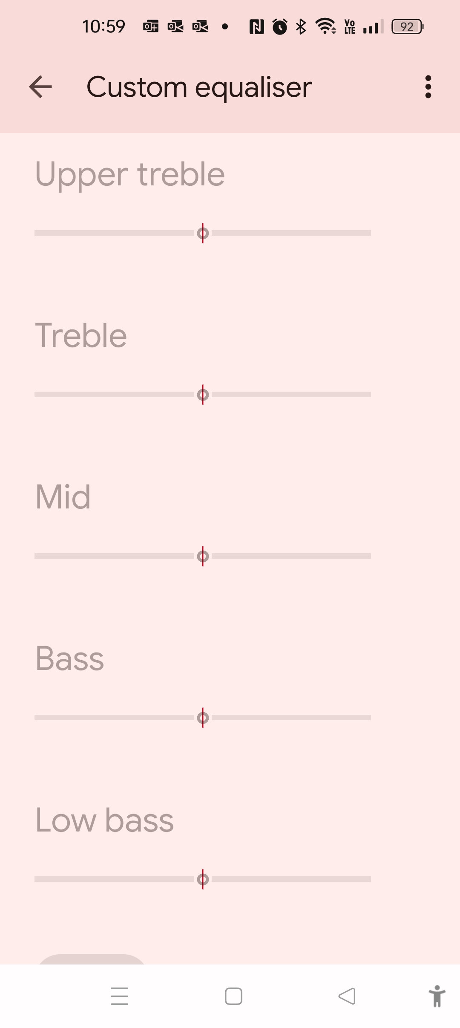Open the accessibility shortcut icon
The height and width of the screenshot is (1028, 460).
click(x=437, y=996)
